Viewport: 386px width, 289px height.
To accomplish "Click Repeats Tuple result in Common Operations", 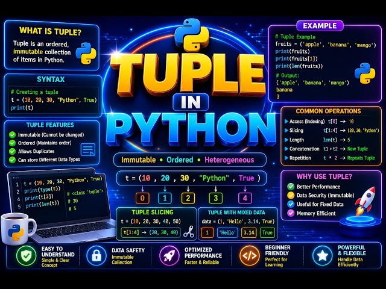I will (361, 158).
